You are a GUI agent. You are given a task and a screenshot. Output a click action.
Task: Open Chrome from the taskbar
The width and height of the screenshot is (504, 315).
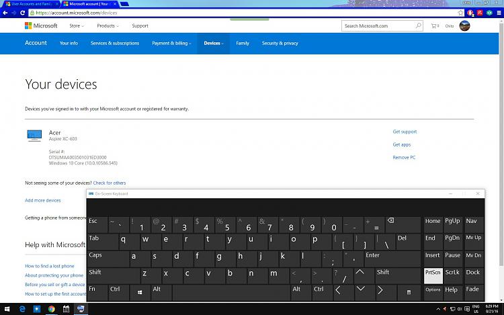[x=52, y=309]
